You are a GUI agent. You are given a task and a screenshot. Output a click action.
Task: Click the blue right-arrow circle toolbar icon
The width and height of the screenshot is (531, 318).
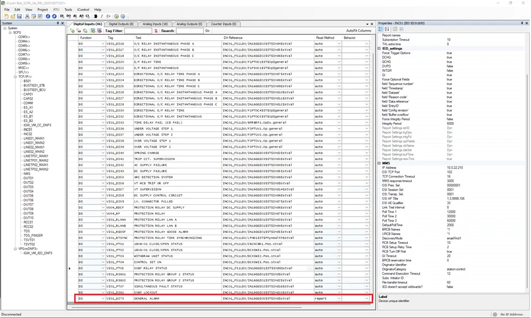point(54,16)
